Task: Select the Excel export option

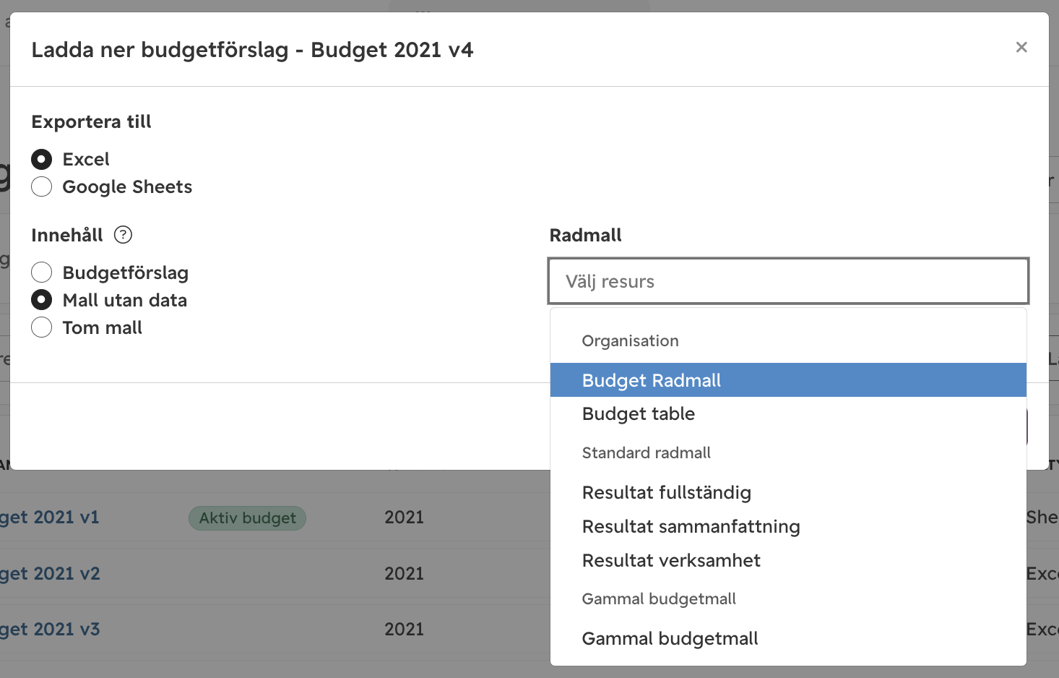Action: click(x=42, y=159)
